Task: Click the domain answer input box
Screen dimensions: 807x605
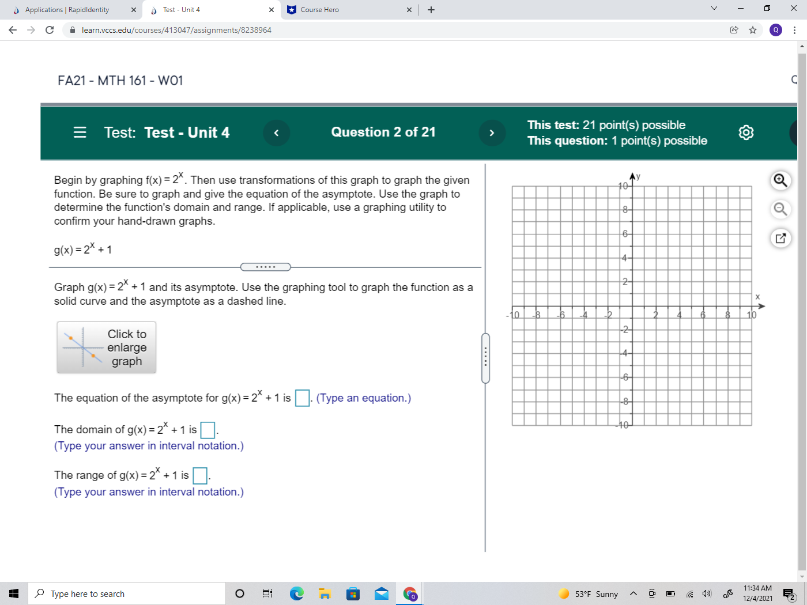Action: [x=208, y=430]
